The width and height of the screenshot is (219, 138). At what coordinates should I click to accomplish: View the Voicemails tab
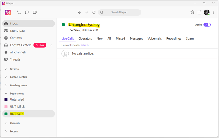155,39
